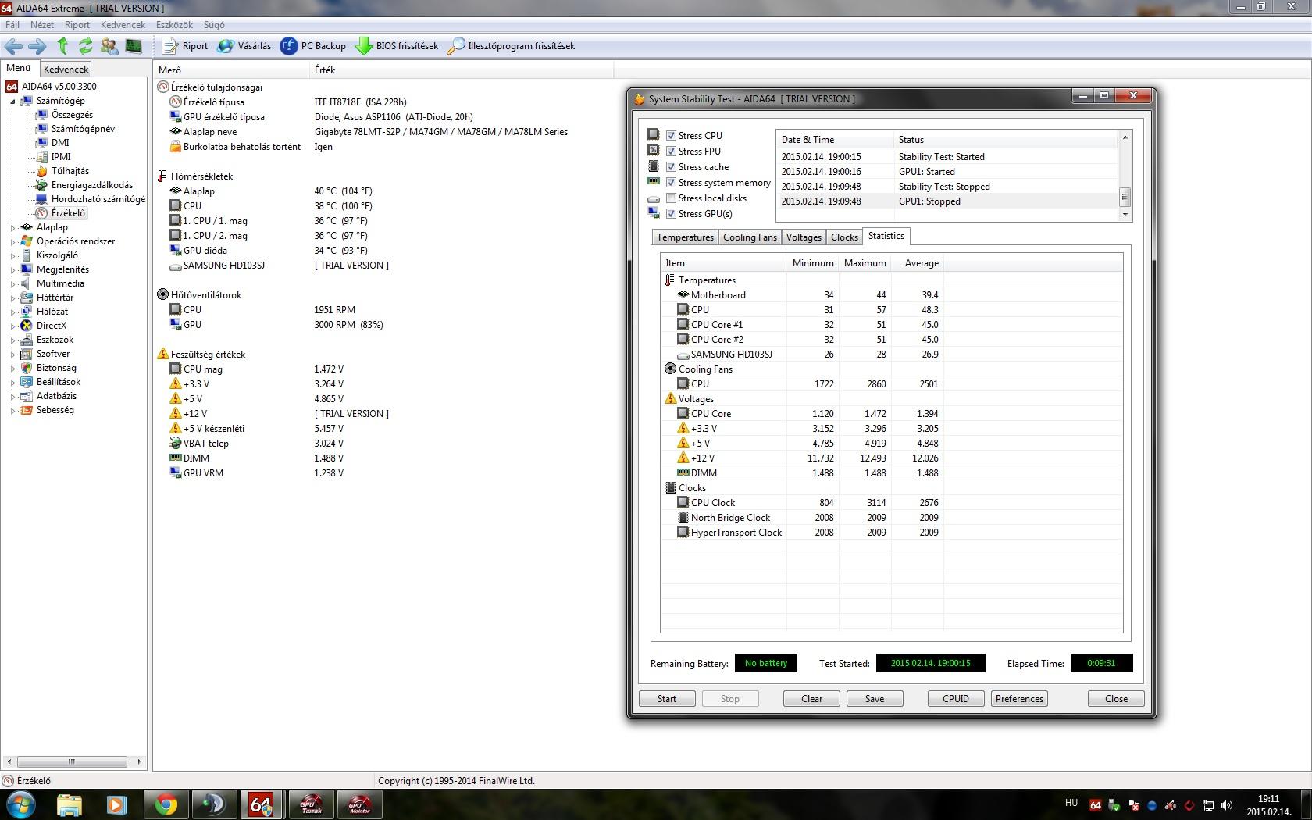1312x820 pixels.
Task: Toggle the Stress GPU(s) checkbox
Action: pos(671,214)
